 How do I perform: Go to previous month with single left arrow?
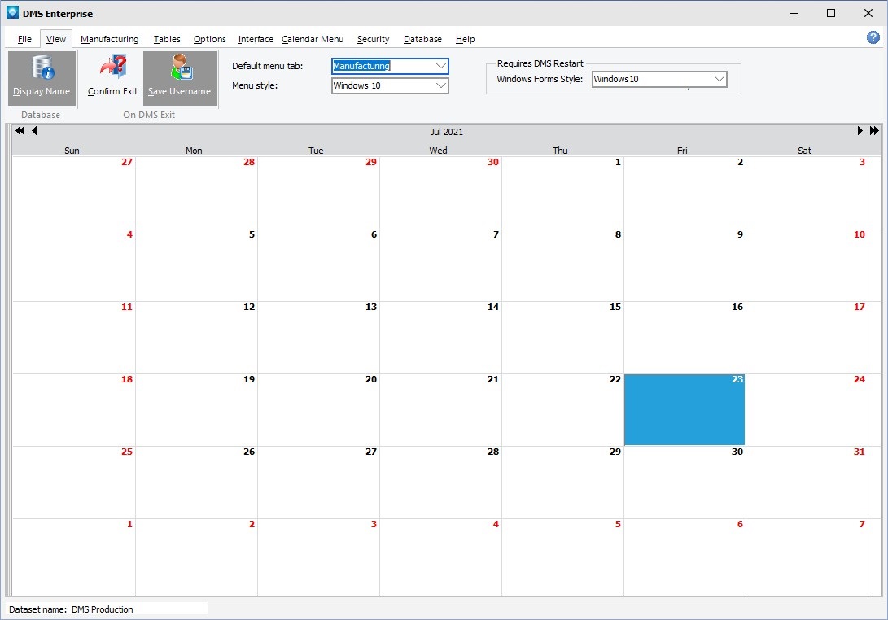click(34, 131)
